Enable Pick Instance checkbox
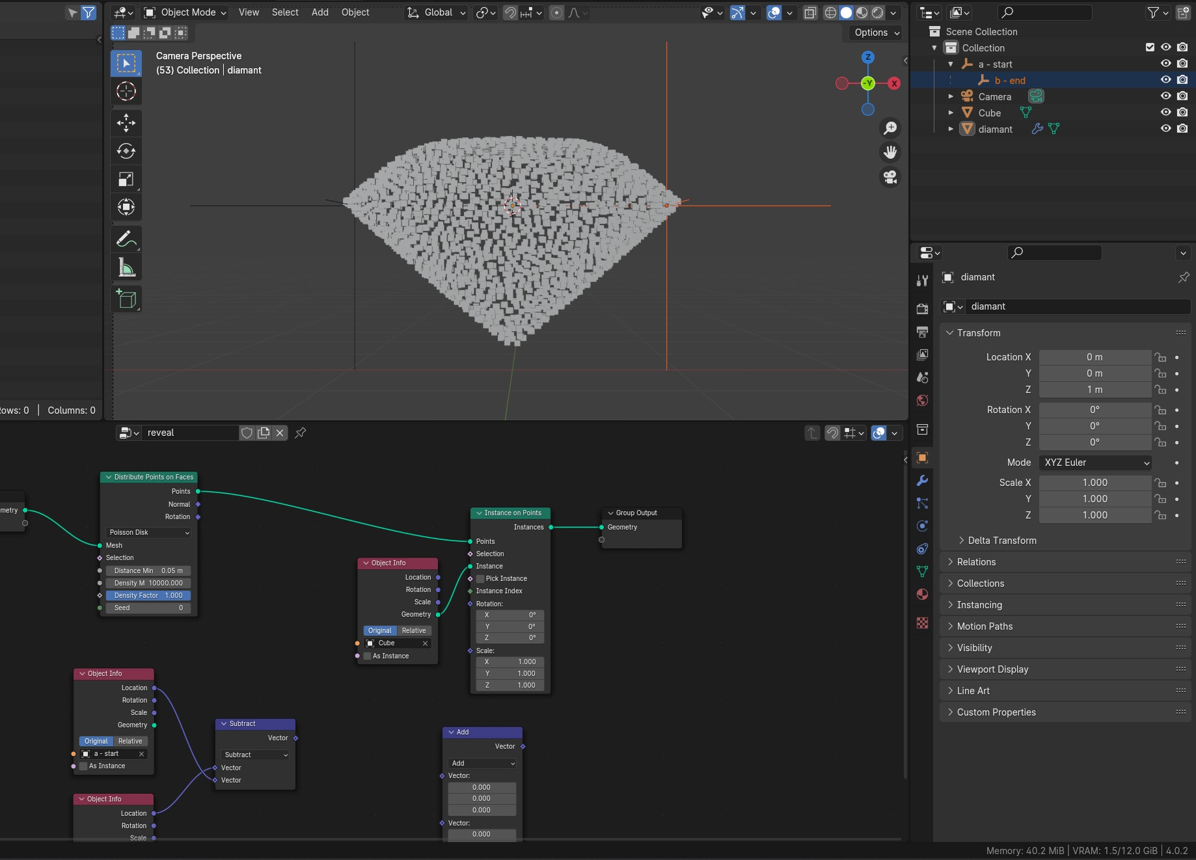 point(481,578)
